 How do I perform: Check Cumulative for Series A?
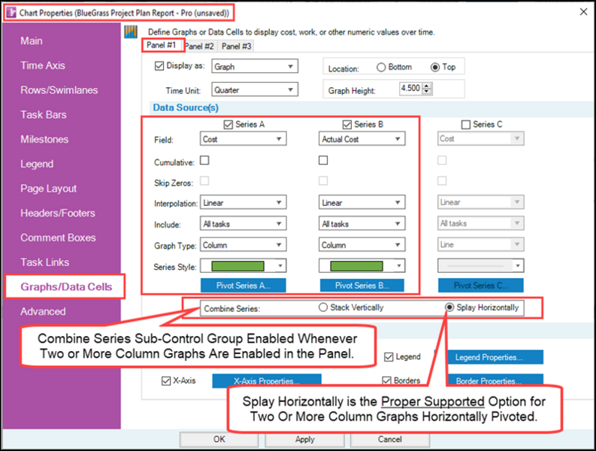[204, 160]
